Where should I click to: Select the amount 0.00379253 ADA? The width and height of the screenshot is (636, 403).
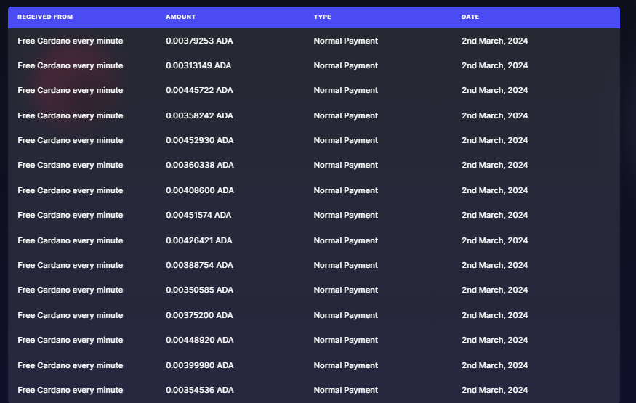(199, 41)
